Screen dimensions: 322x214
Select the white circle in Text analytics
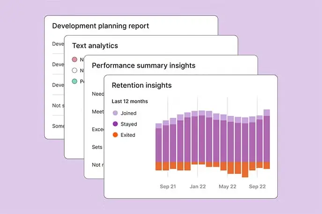(75, 71)
